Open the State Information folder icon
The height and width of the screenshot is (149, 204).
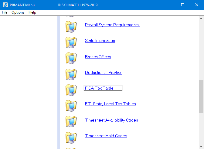(71, 42)
